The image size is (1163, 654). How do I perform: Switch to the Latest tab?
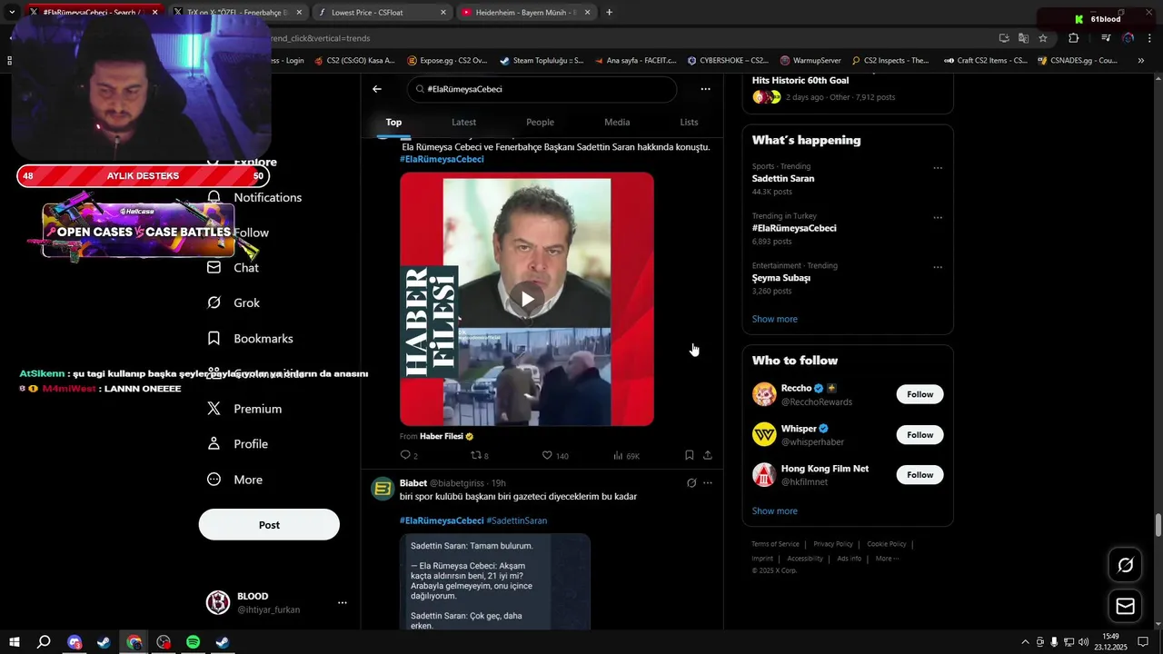[x=463, y=122]
